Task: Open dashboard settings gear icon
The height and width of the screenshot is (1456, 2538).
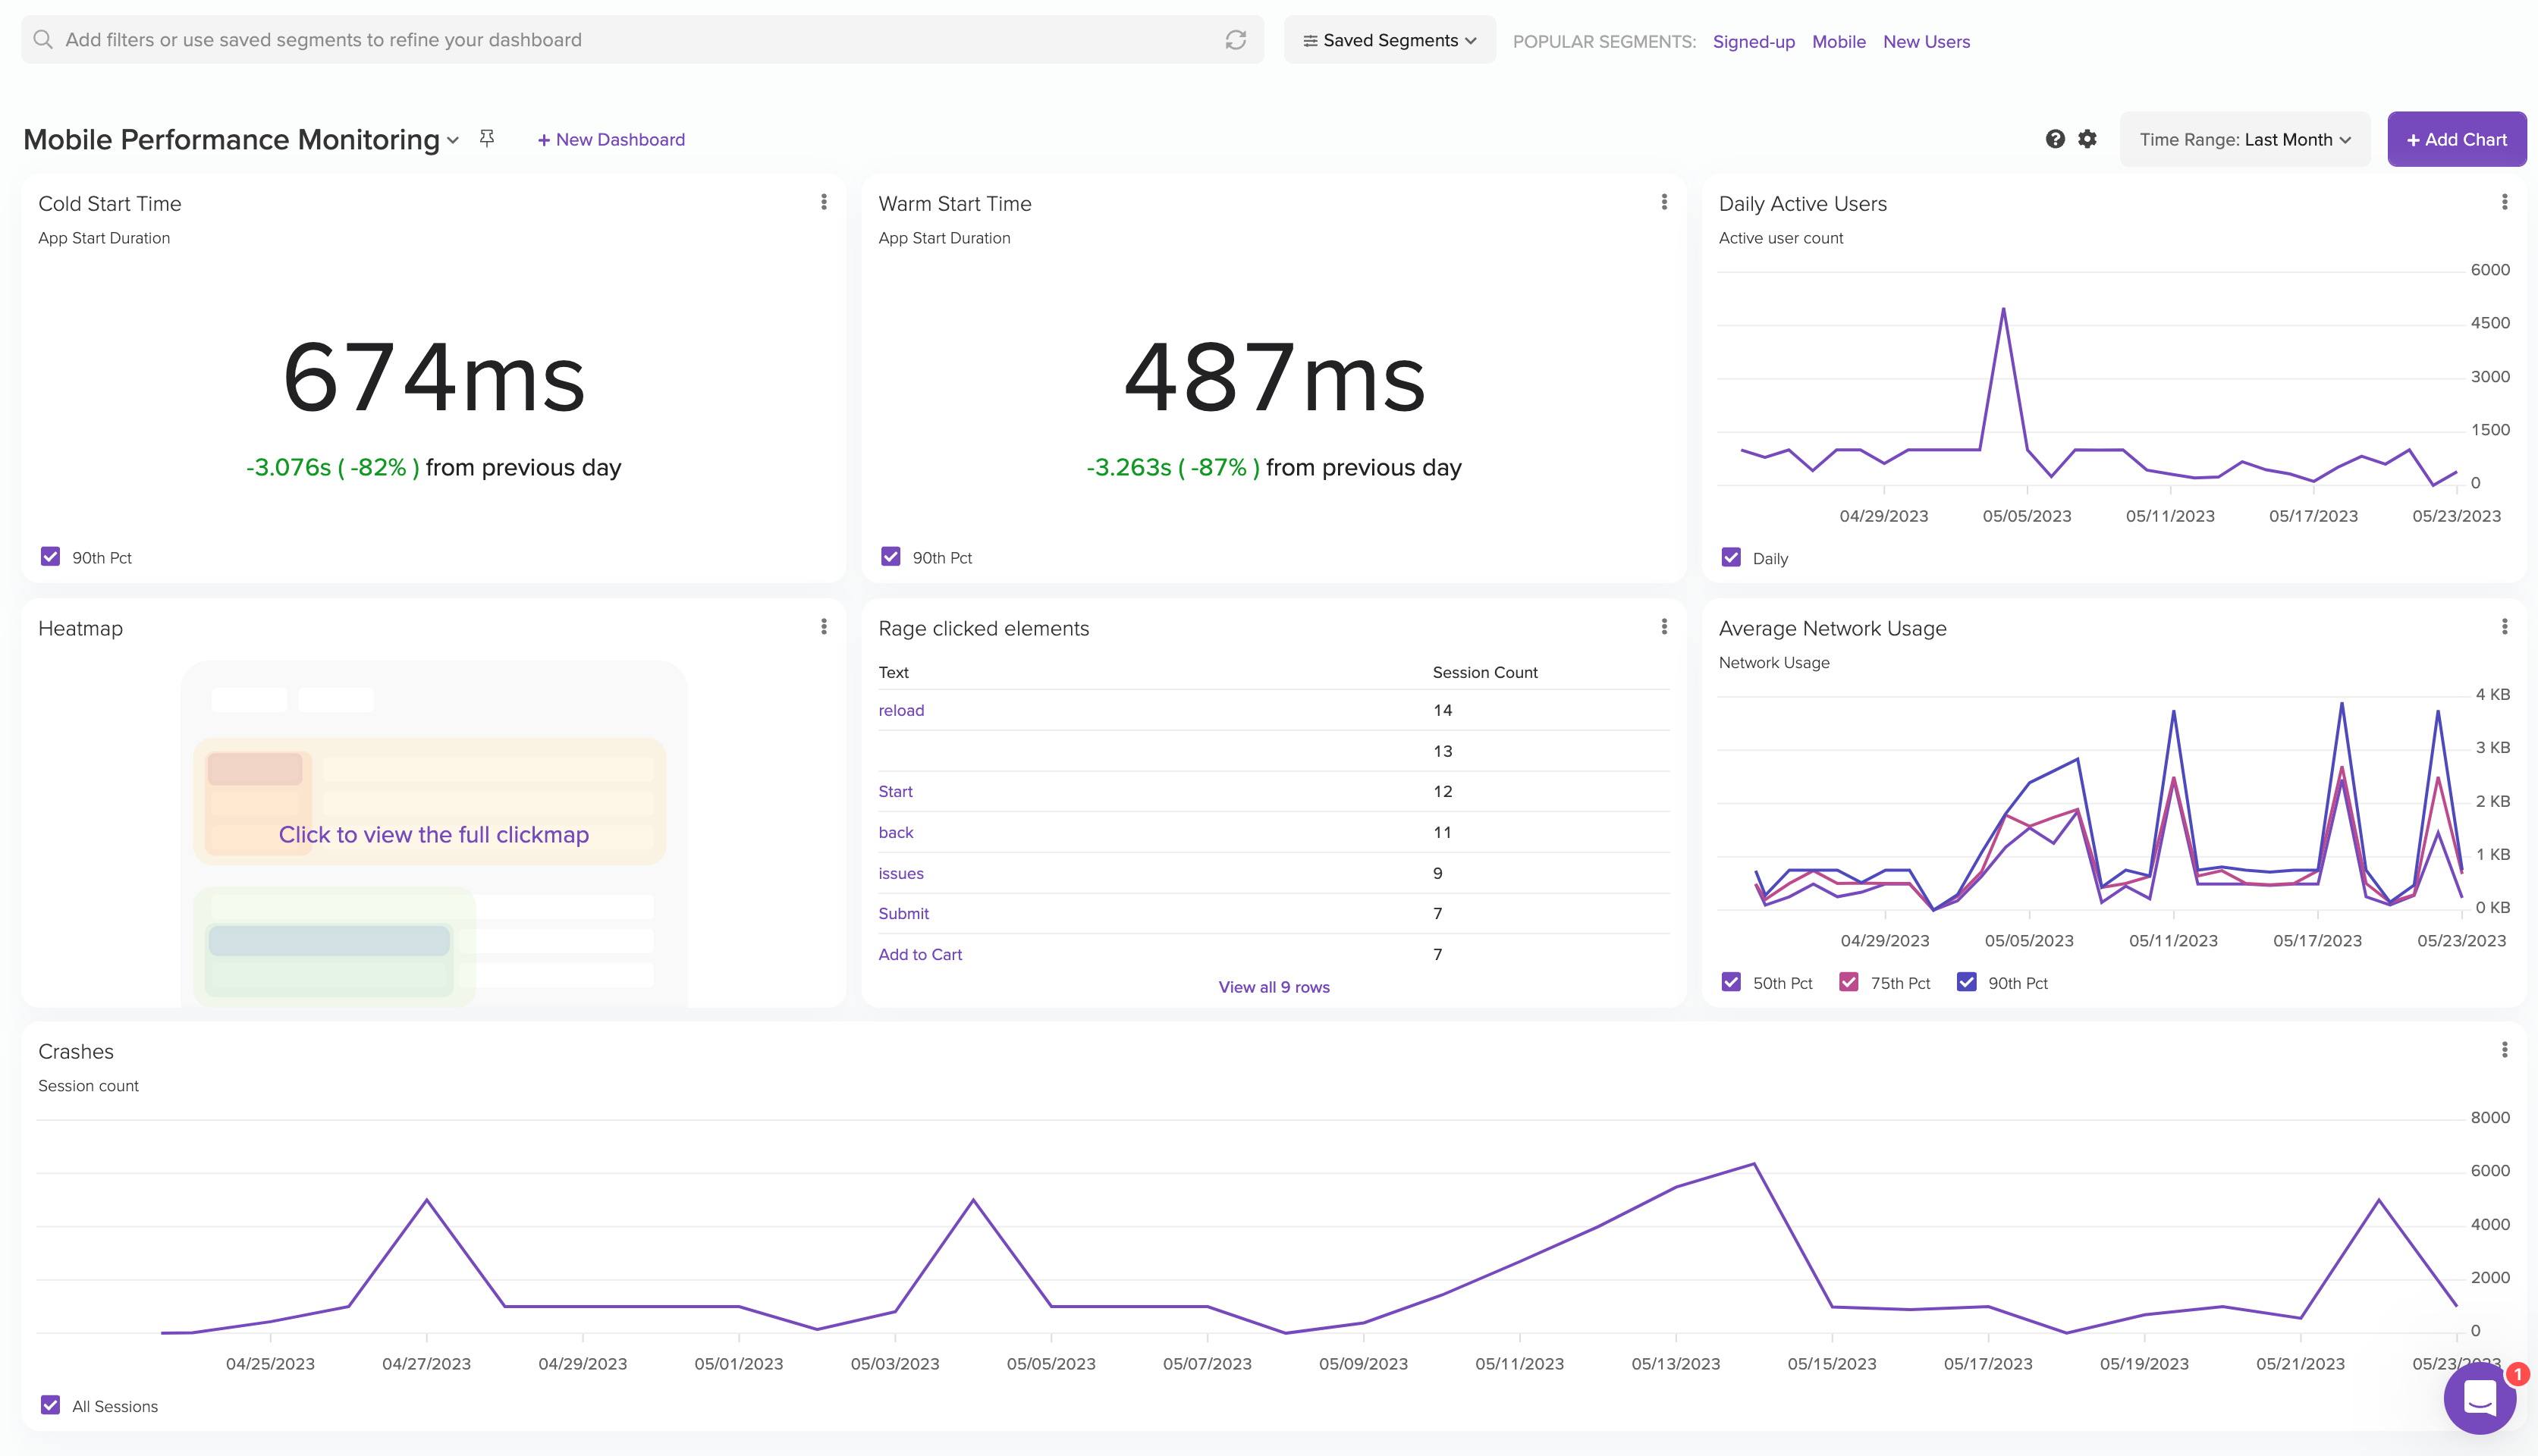Action: tap(2087, 139)
